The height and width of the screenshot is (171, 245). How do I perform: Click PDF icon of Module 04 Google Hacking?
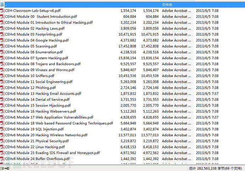pyautogui.click(x=2, y=40)
